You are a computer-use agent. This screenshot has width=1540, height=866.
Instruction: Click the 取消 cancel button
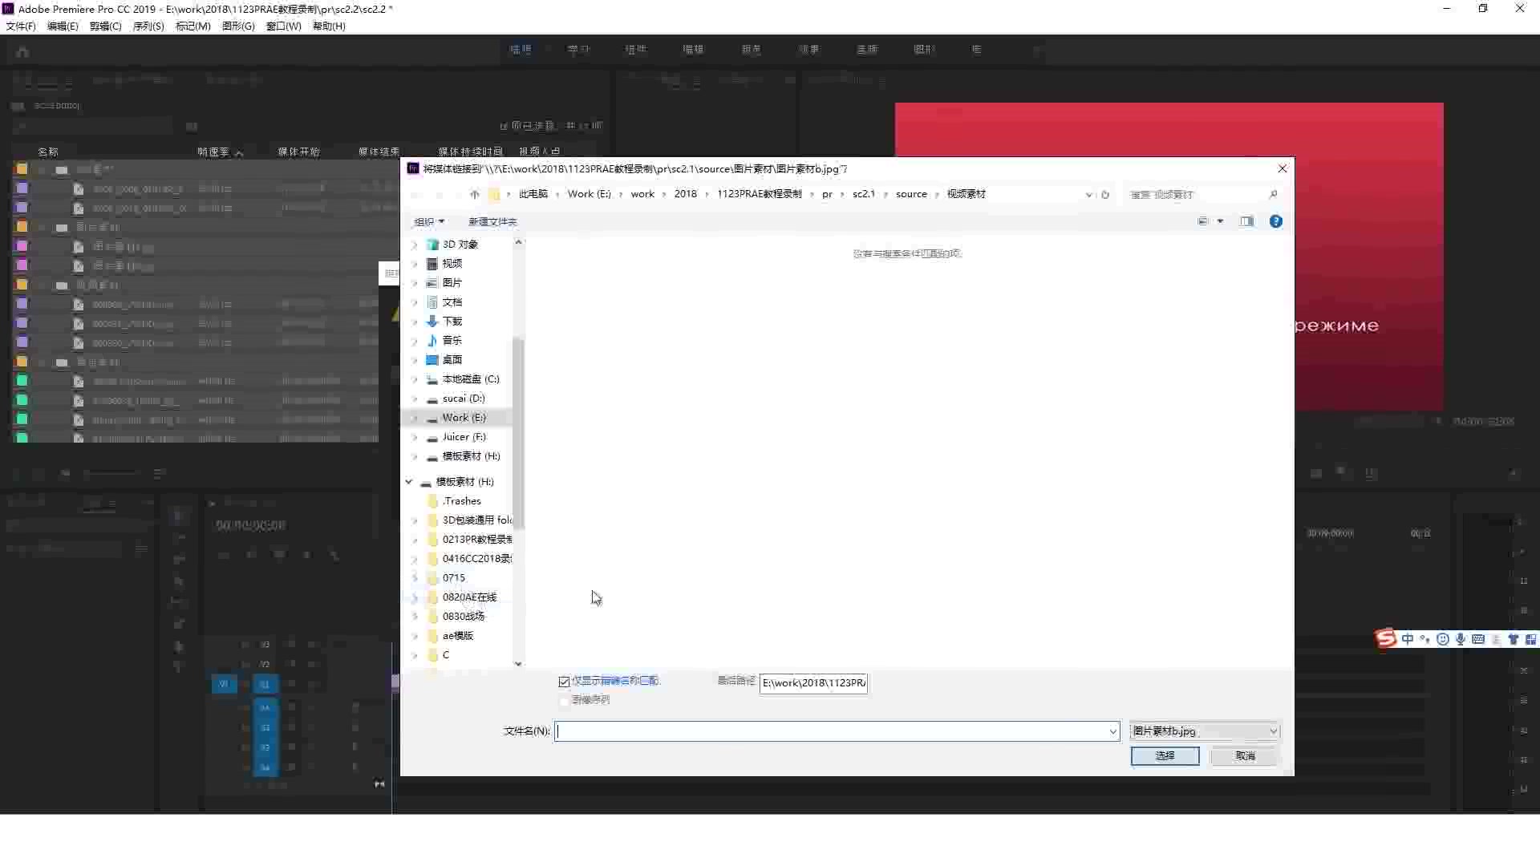[x=1245, y=756]
